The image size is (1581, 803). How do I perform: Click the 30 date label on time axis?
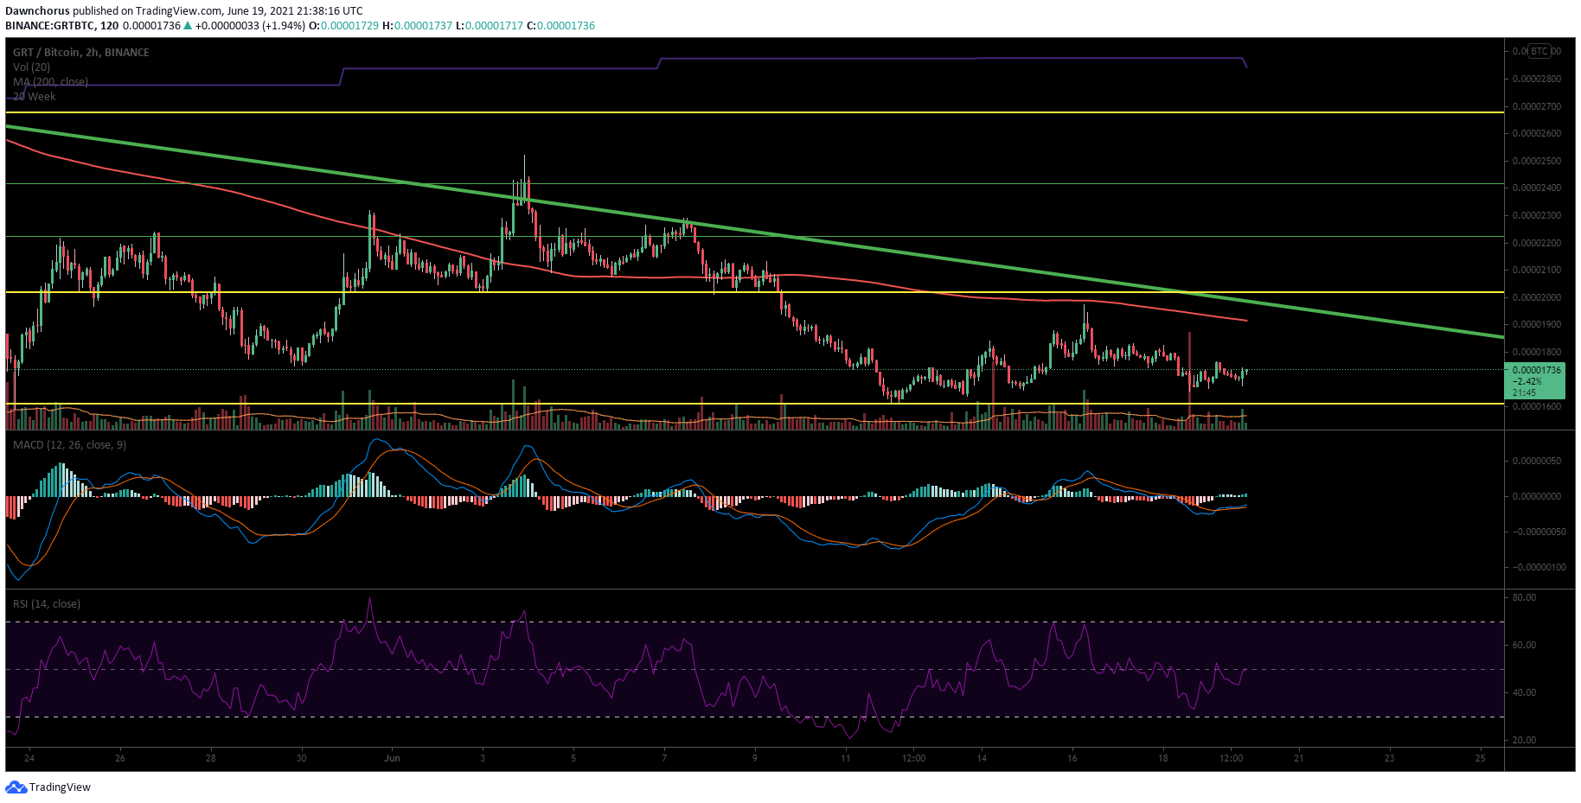[301, 758]
